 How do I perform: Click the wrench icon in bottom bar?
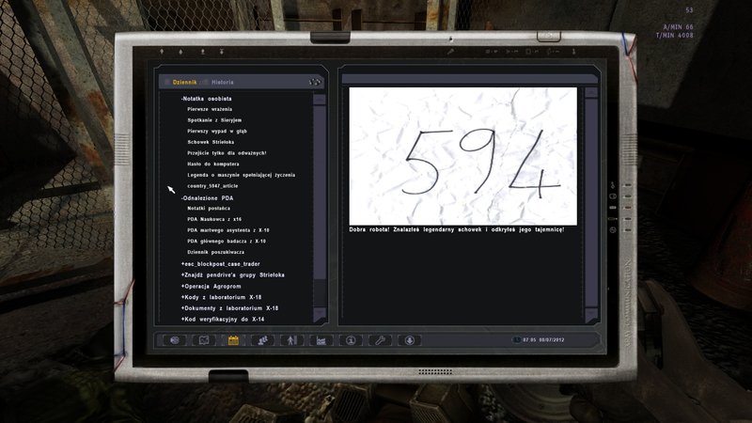pos(380,339)
